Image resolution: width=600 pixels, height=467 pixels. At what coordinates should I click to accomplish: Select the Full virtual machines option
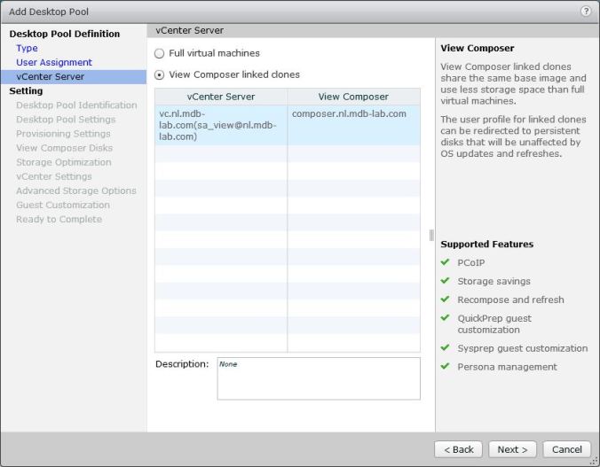click(x=160, y=54)
